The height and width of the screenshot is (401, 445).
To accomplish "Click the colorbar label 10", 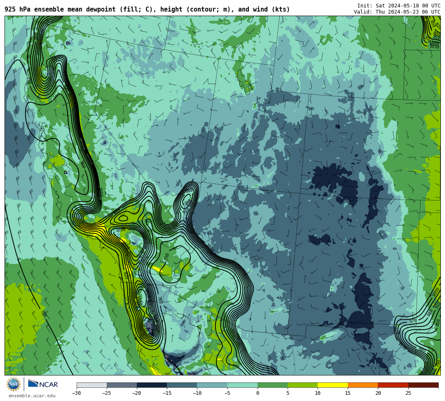I will (318, 393).
